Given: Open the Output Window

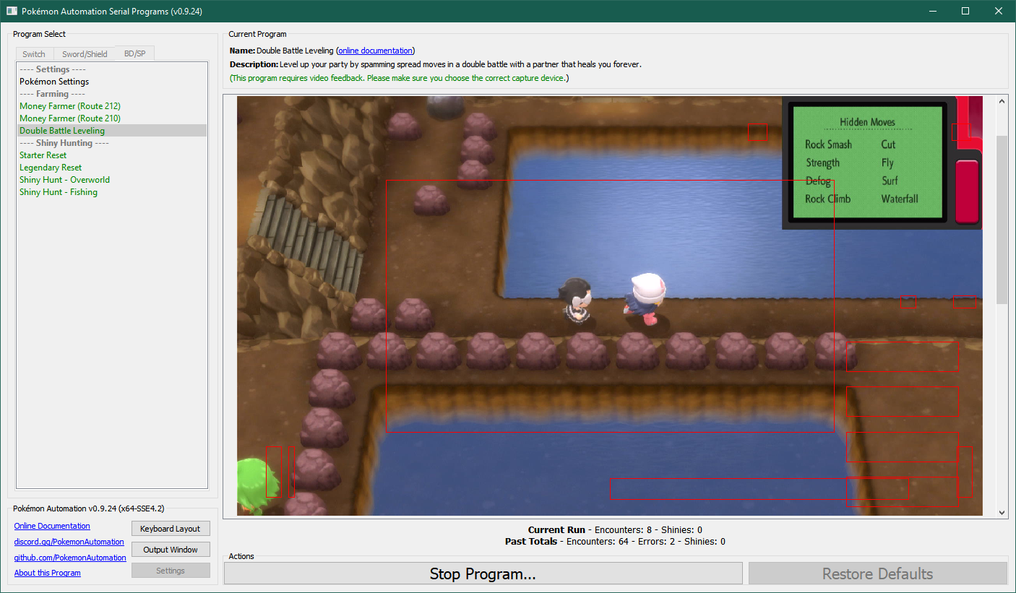Looking at the screenshot, I should coord(171,550).
